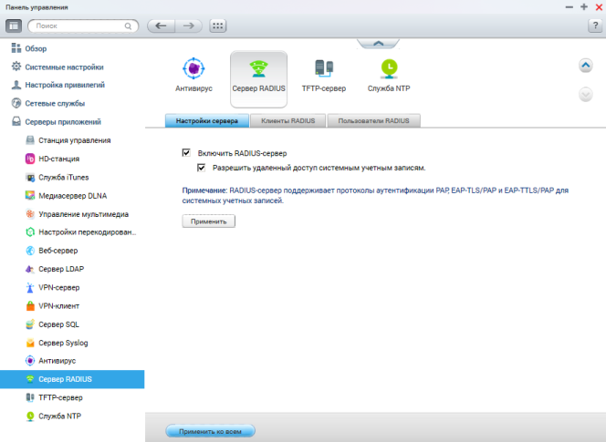Open Сервер Syslog in sidebar
Screen dimensions: 606x442
[x=57, y=343]
